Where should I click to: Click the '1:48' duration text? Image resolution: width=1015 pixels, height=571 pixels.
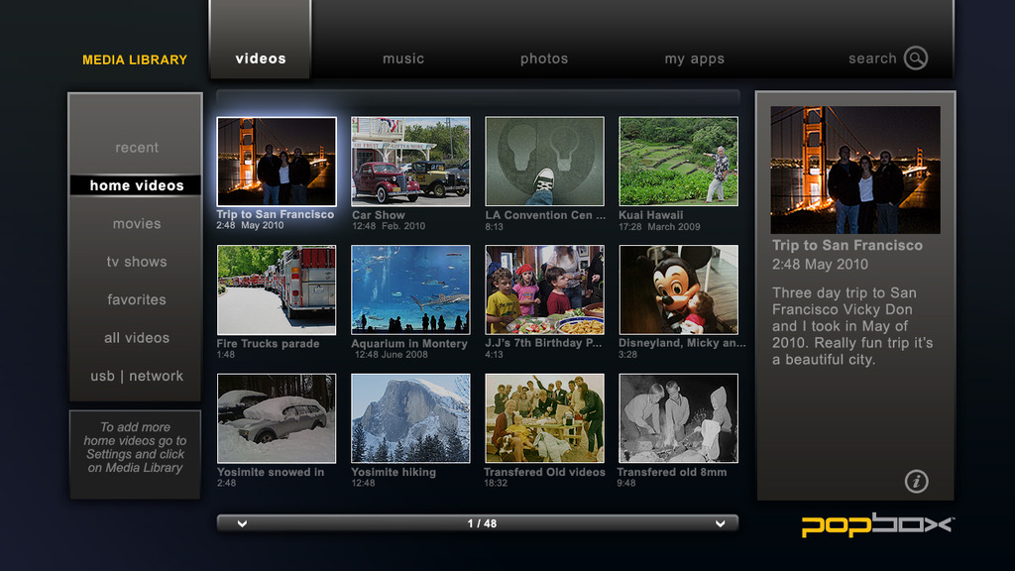pyautogui.click(x=226, y=354)
